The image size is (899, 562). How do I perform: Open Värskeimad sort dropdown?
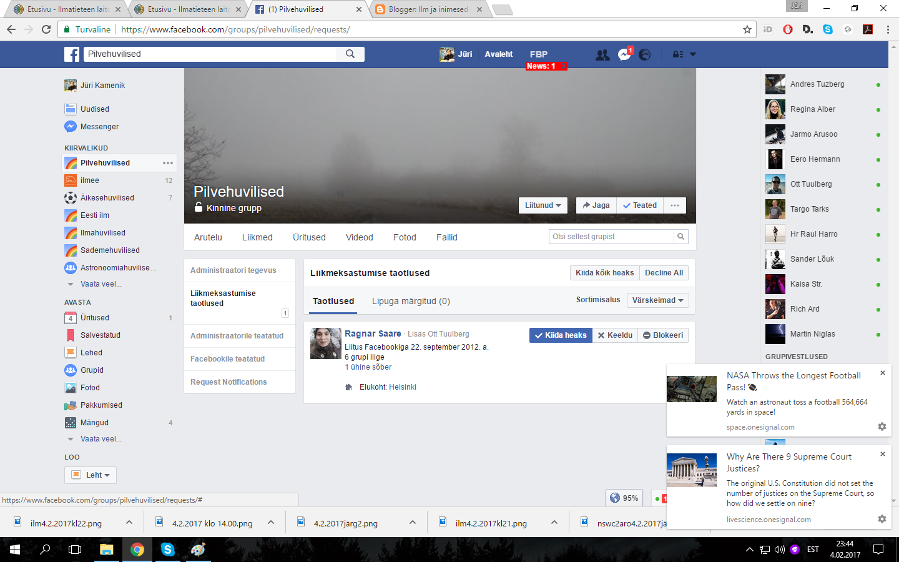(x=658, y=300)
